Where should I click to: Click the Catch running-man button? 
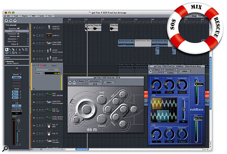(7, 20)
